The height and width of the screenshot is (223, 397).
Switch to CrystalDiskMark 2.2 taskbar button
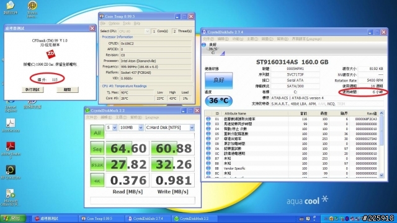pyautogui.click(x=194, y=219)
